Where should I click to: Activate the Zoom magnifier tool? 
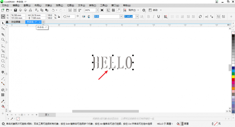coord(3,40)
